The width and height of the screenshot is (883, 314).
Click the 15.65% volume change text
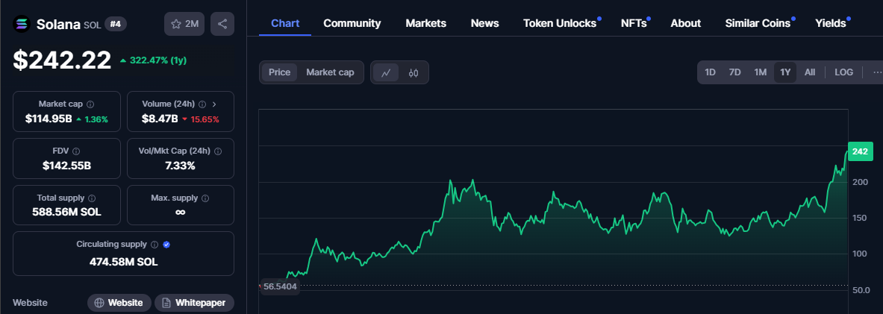[x=205, y=119]
